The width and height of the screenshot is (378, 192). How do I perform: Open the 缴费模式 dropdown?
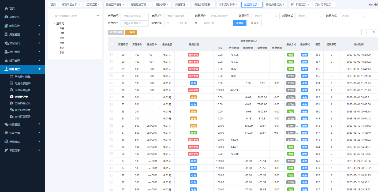click(x=309, y=16)
